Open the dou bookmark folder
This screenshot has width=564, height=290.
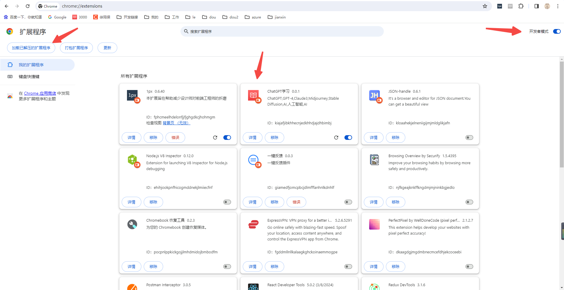point(209,17)
